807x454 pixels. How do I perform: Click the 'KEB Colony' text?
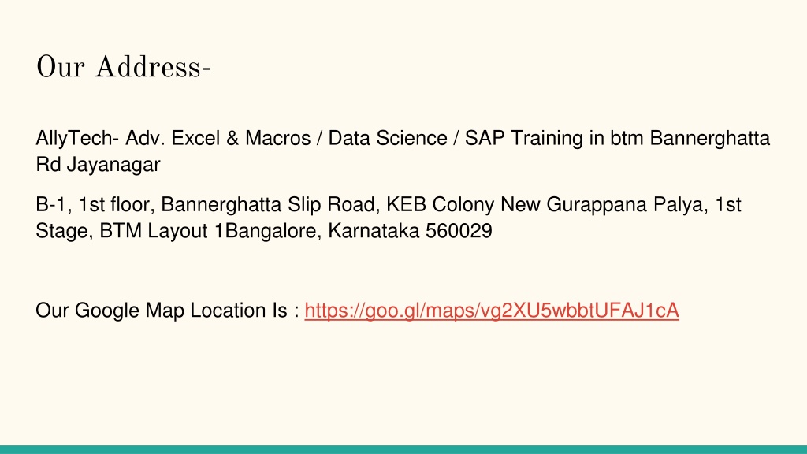441,205
